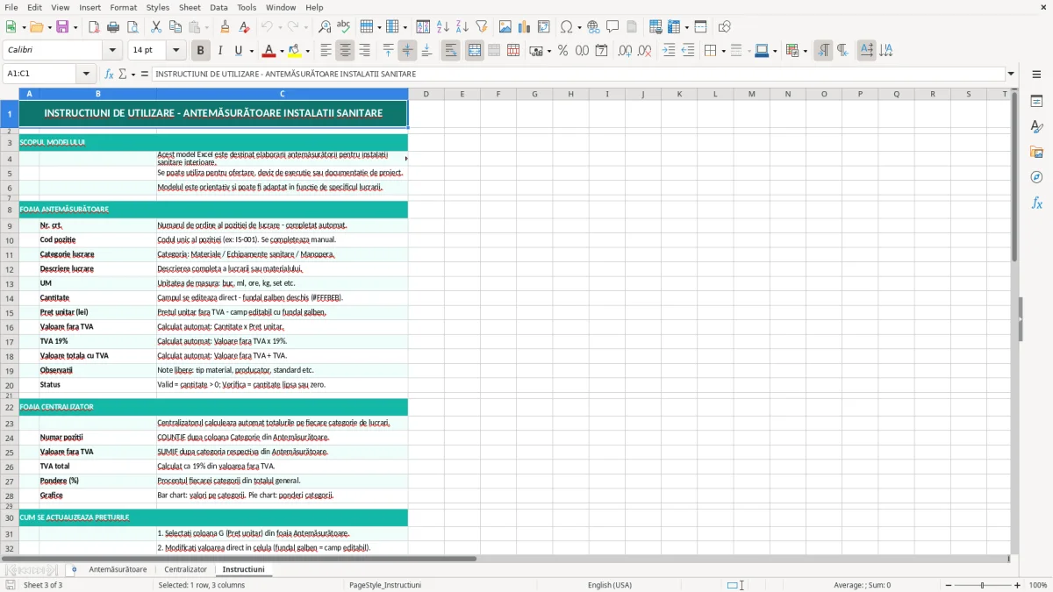The height and width of the screenshot is (592, 1053).
Task: Open the File menu
Action: 11,7
